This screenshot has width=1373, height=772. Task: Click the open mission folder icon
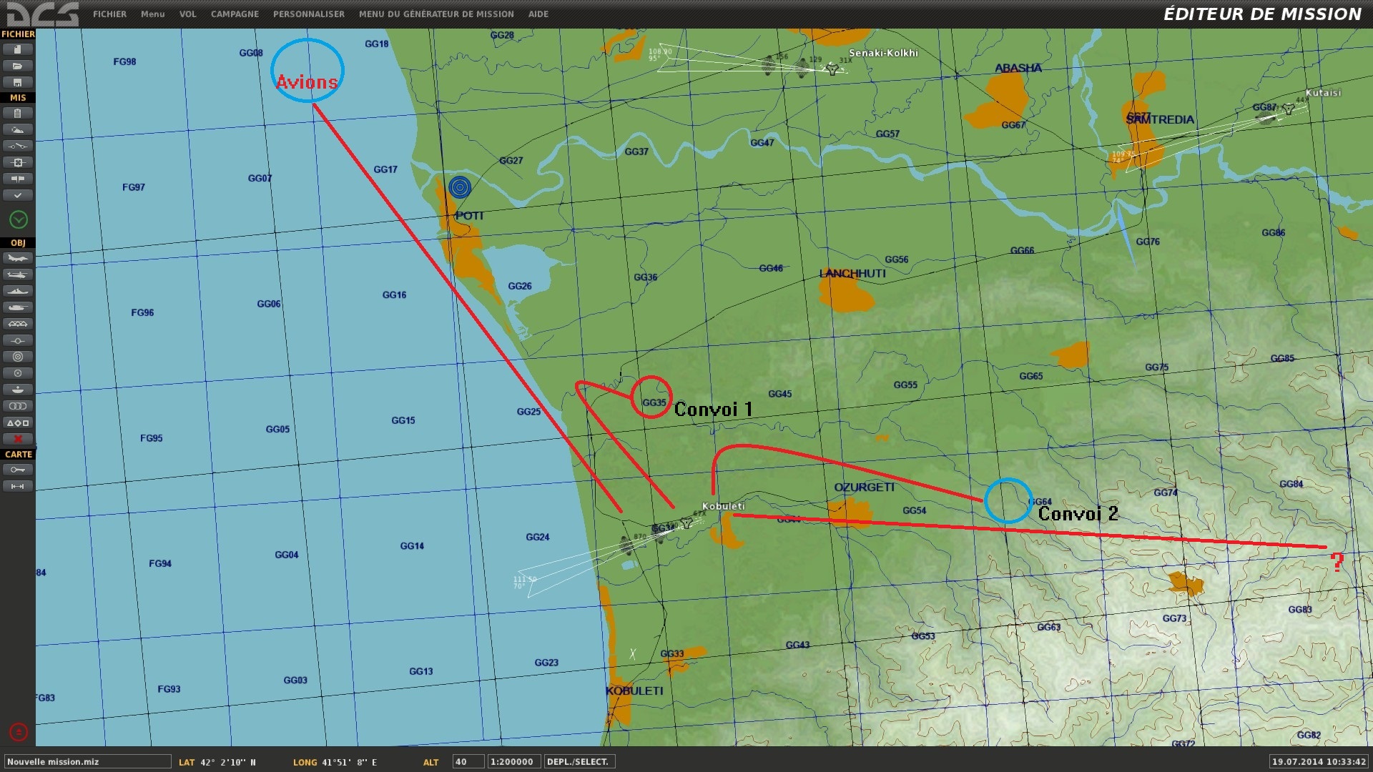coord(18,66)
